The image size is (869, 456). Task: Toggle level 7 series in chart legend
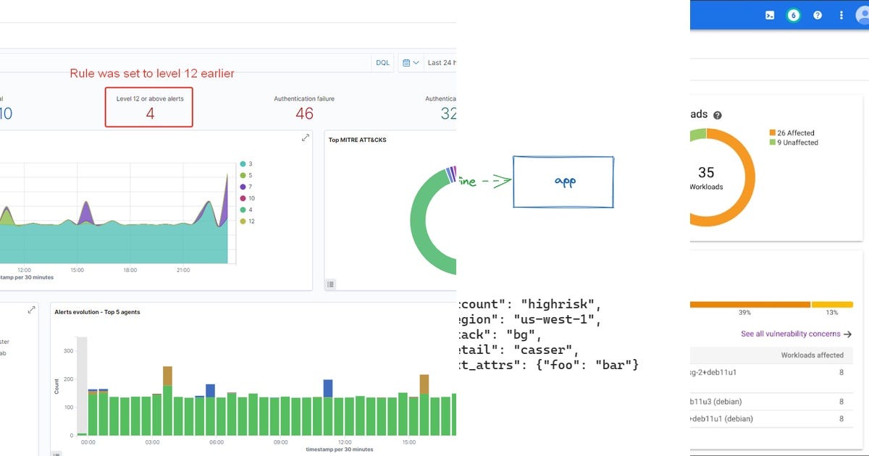tap(246, 187)
